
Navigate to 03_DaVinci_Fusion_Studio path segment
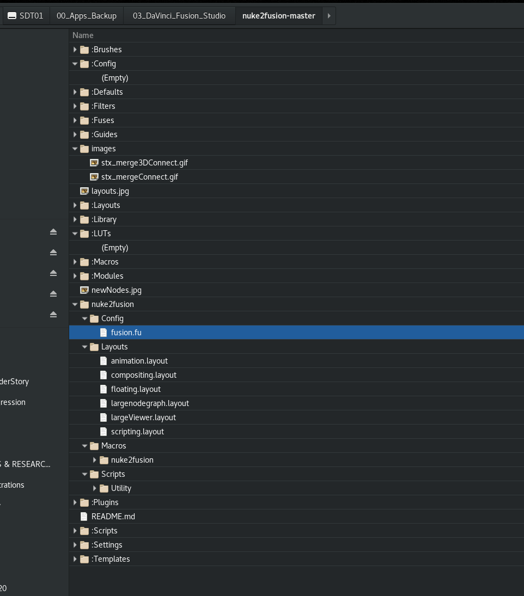coord(179,16)
